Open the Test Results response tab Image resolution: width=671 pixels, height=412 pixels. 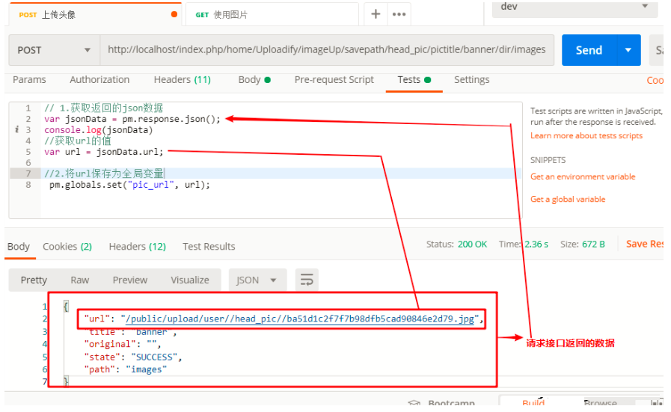209,247
